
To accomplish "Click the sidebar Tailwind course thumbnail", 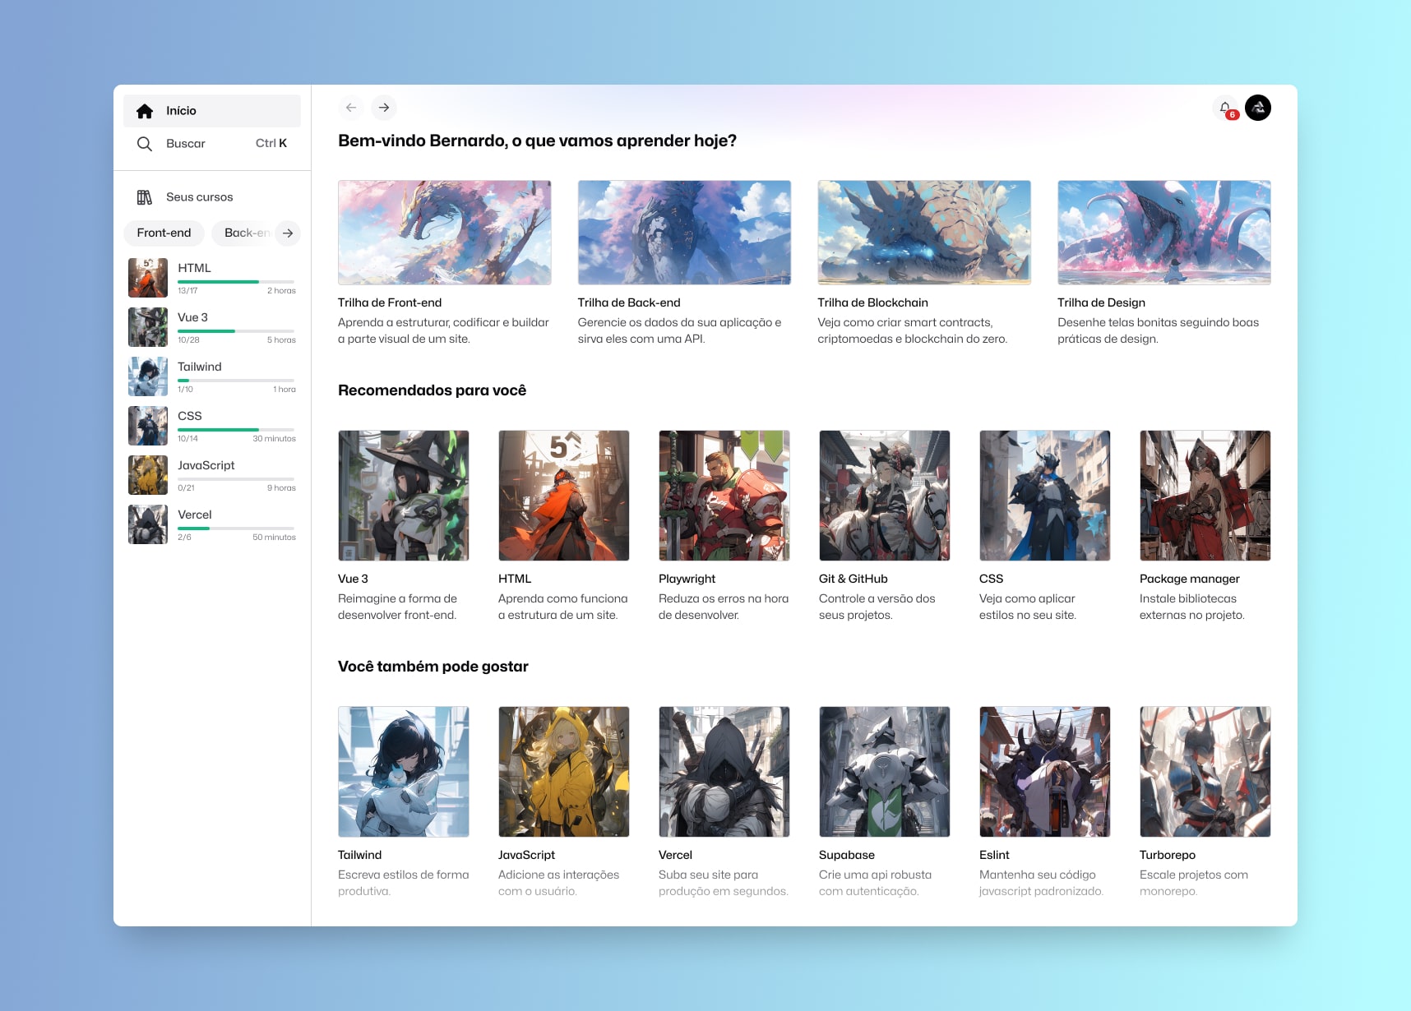I will [x=148, y=376].
